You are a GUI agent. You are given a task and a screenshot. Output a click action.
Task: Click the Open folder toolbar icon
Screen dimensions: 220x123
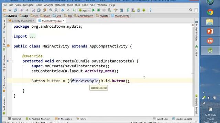pos(4,10)
